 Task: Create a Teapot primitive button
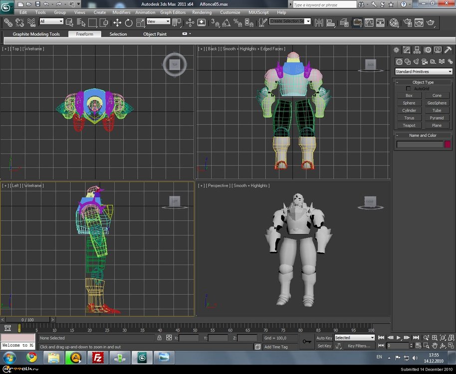tap(409, 126)
